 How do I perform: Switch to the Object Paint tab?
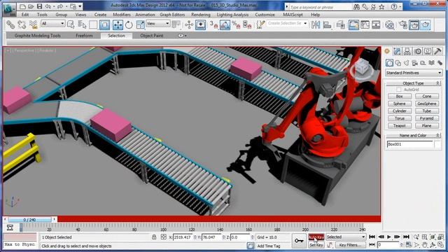pyautogui.click(x=152, y=36)
